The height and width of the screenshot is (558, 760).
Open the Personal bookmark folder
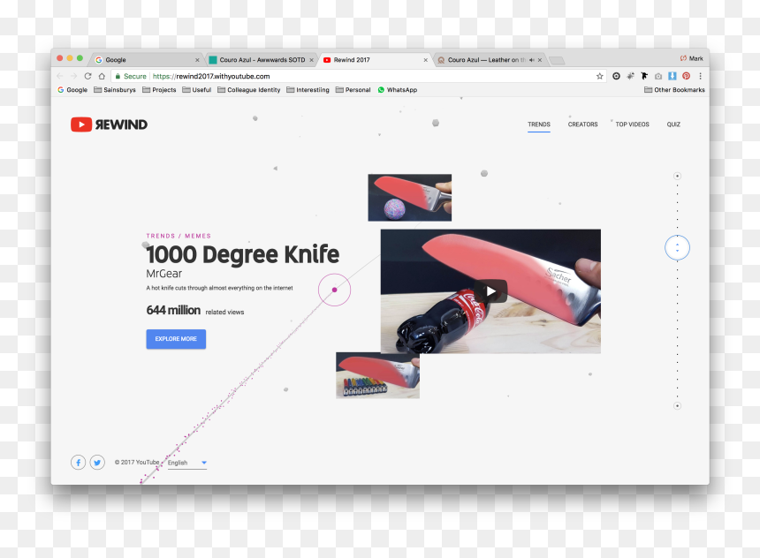point(353,89)
